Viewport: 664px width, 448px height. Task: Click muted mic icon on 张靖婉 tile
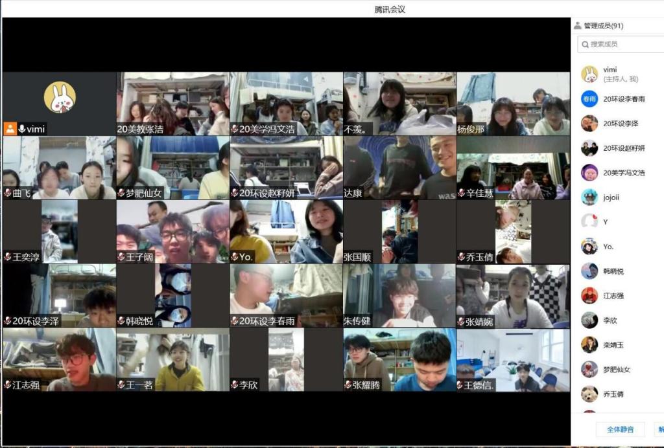[461, 321]
